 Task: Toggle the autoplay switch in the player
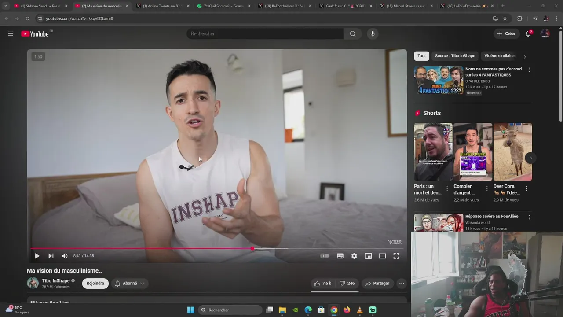pyautogui.click(x=325, y=256)
